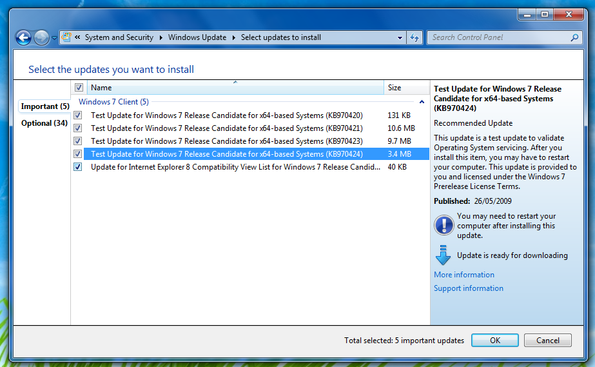595x367 pixels.
Task: Click the Control Panel icon in the address bar
Action: click(66, 37)
